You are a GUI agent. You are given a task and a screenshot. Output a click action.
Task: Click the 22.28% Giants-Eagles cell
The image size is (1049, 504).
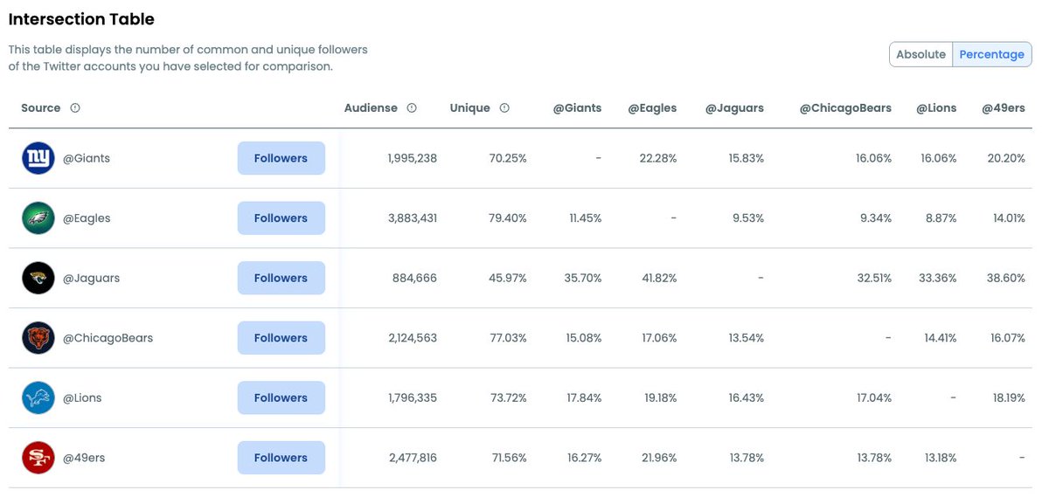(658, 158)
